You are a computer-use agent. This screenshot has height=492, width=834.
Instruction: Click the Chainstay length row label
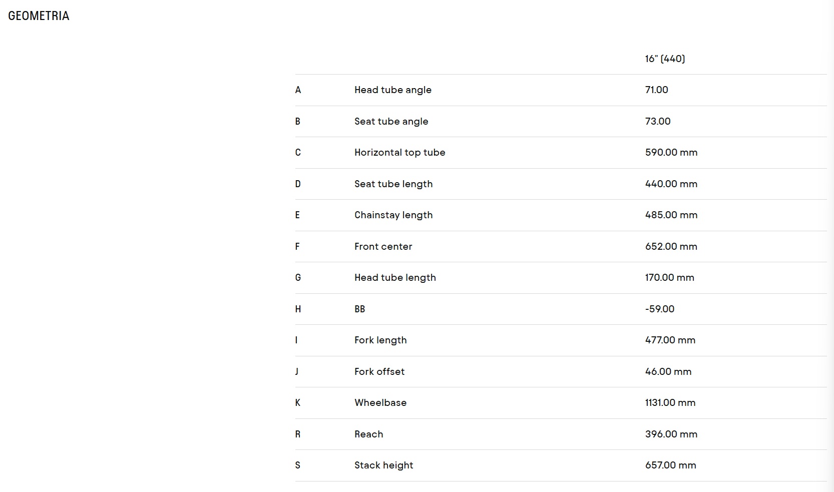pos(393,215)
